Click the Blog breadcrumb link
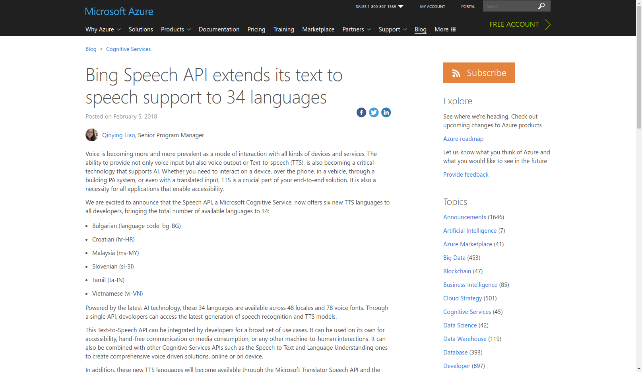This screenshot has height=372, width=642. point(91,49)
